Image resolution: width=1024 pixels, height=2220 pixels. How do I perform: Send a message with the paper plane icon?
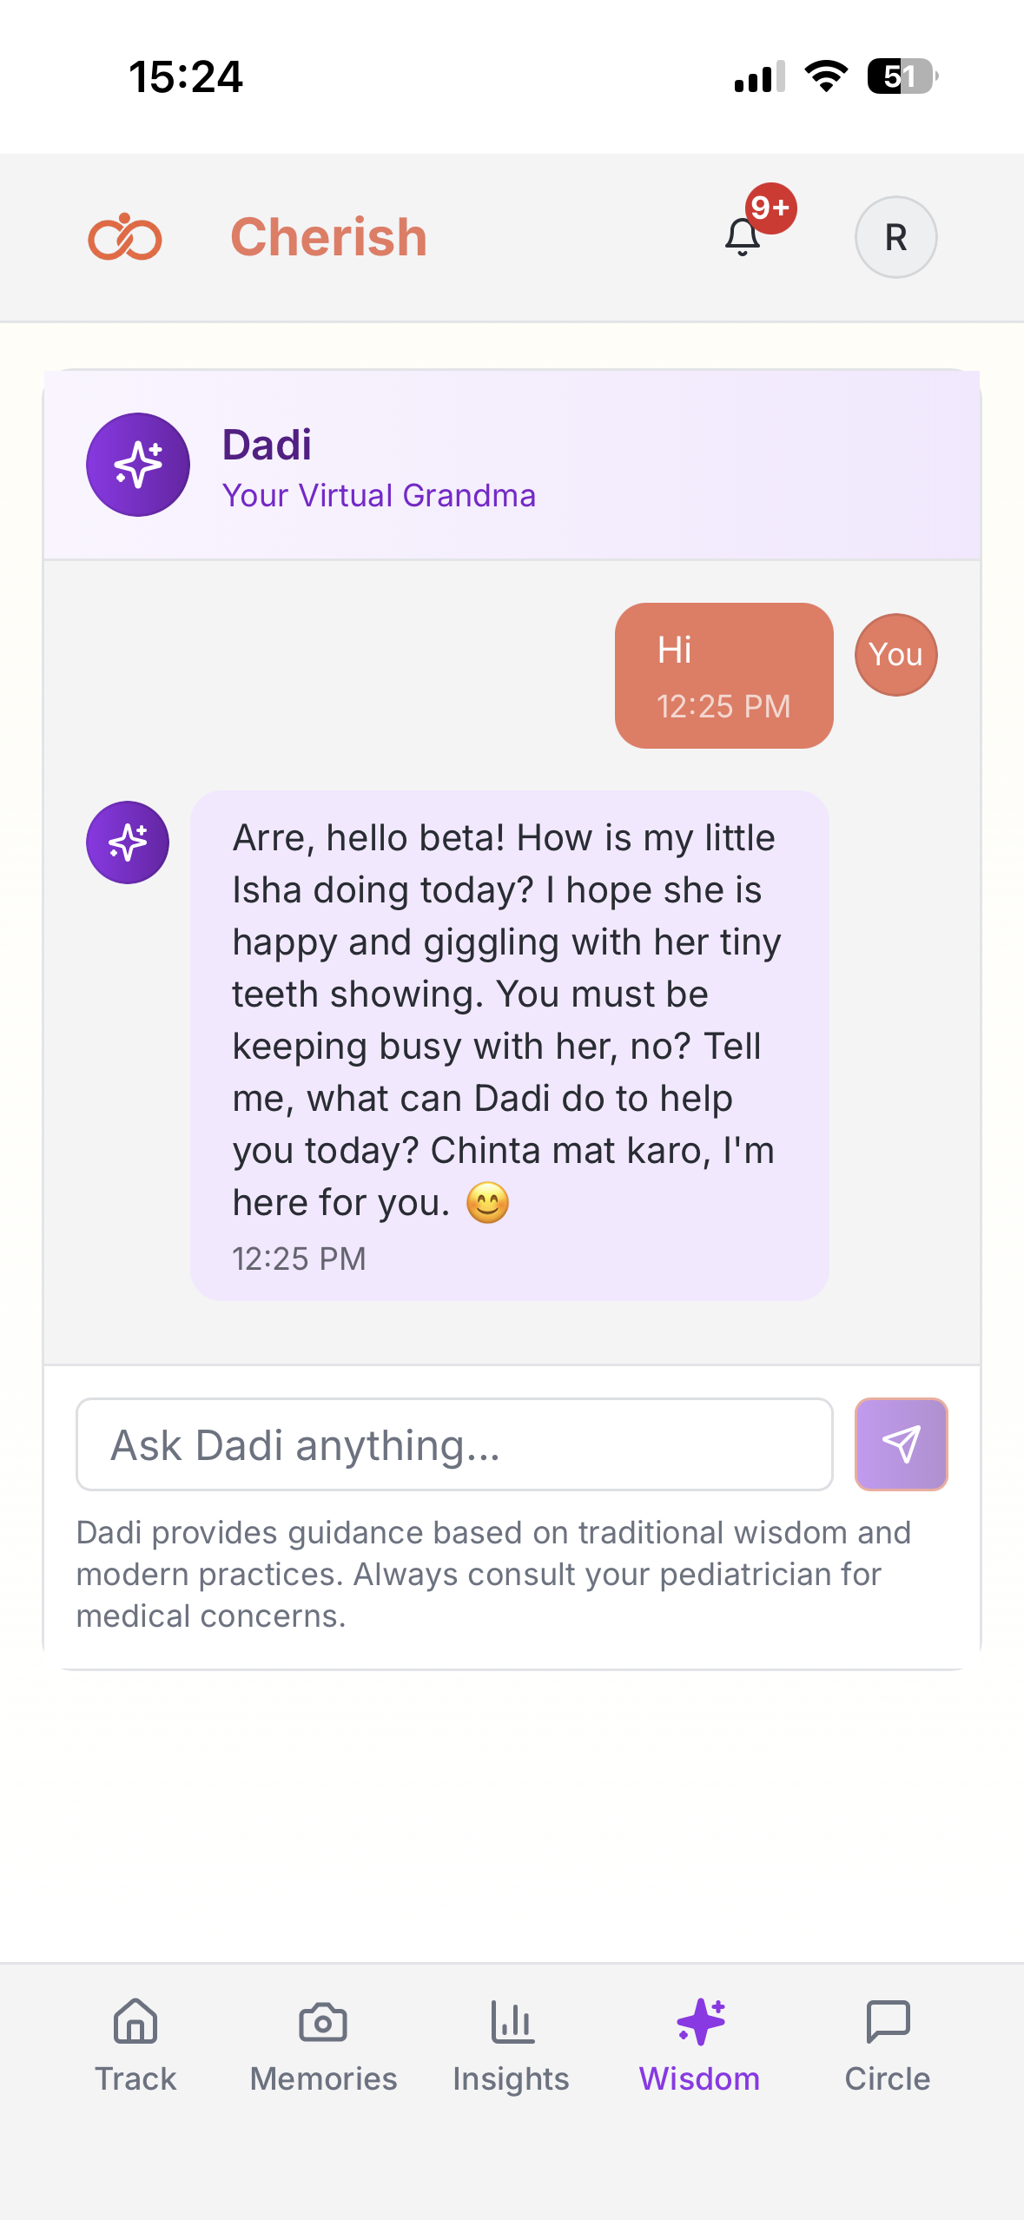(901, 1444)
